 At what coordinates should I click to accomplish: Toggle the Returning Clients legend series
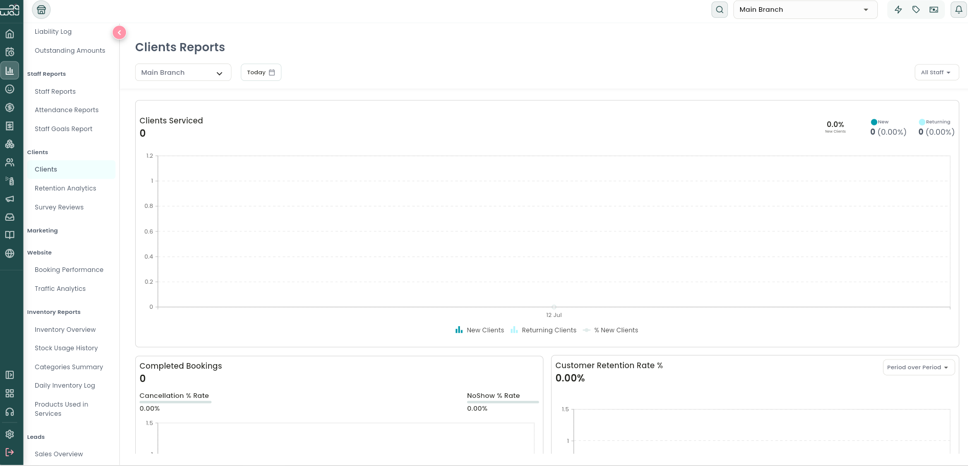click(x=543, y=330)
